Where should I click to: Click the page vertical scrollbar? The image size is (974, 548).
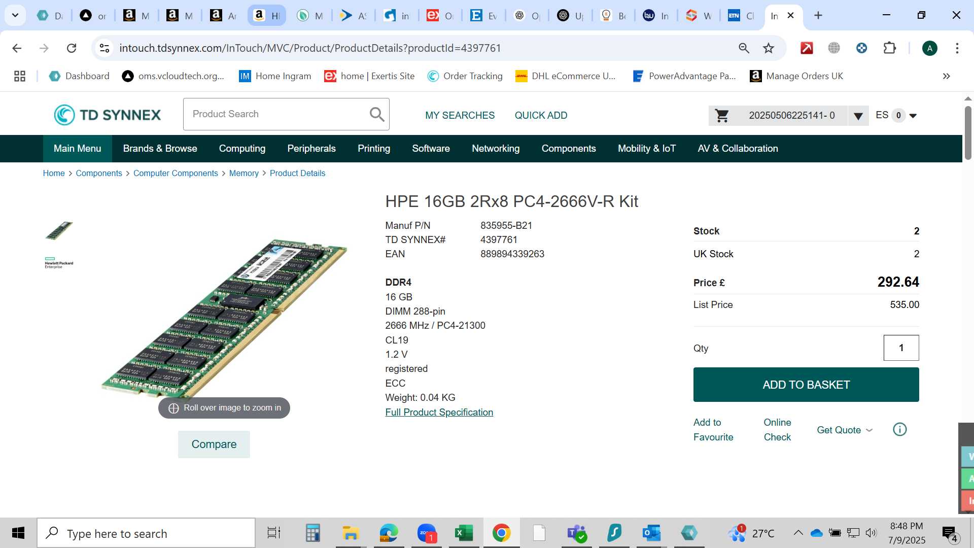[x=968, y=133]
